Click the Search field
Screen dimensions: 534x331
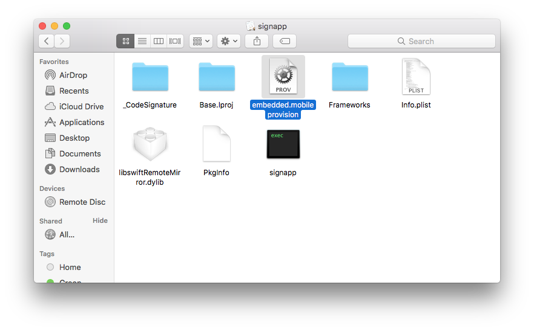pyautogui.click(x=421, y=41)
